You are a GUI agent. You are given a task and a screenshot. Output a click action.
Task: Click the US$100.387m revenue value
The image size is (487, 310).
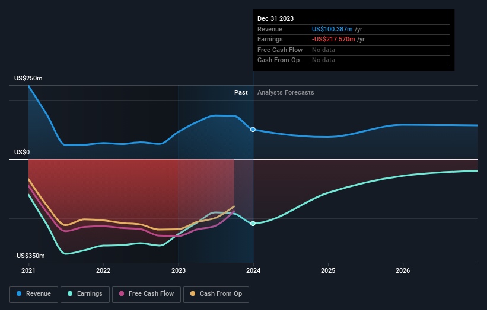(332, 29)
